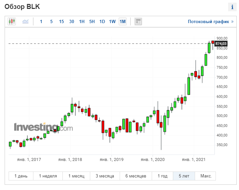Image resolution: width=239 pixels, height=190 pixels.
Task: Open the technical chart table icon
Action: (x=138, y=21)
